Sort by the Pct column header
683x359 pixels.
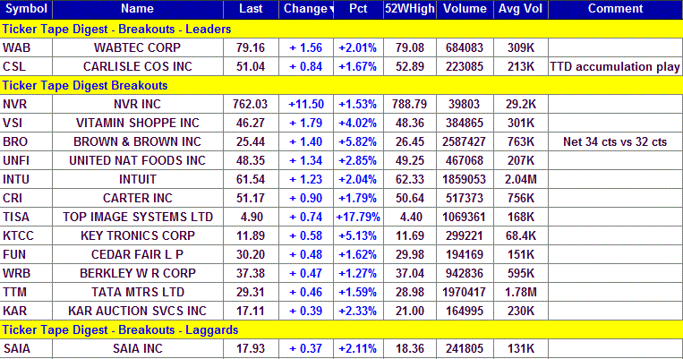coord(358,9)
